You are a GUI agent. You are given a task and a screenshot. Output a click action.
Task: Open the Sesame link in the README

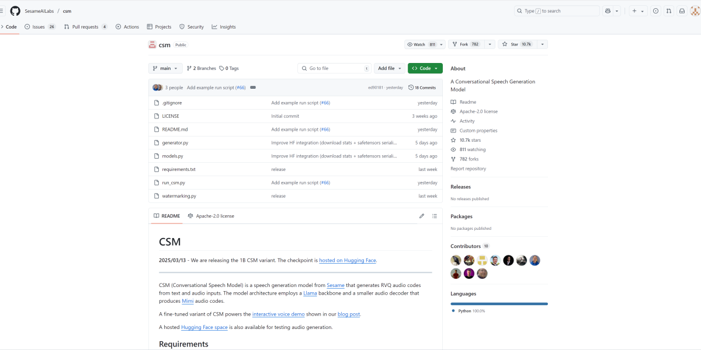[x=335, y=285]
